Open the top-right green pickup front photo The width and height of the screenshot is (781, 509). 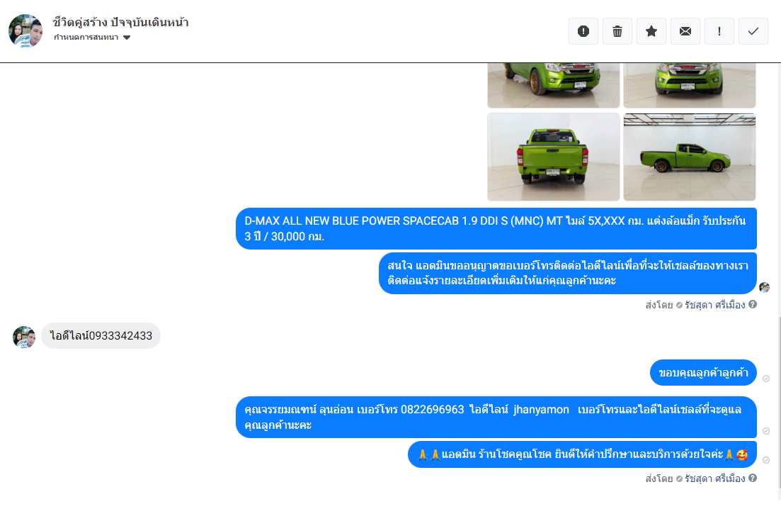click(x=690, y=85)
